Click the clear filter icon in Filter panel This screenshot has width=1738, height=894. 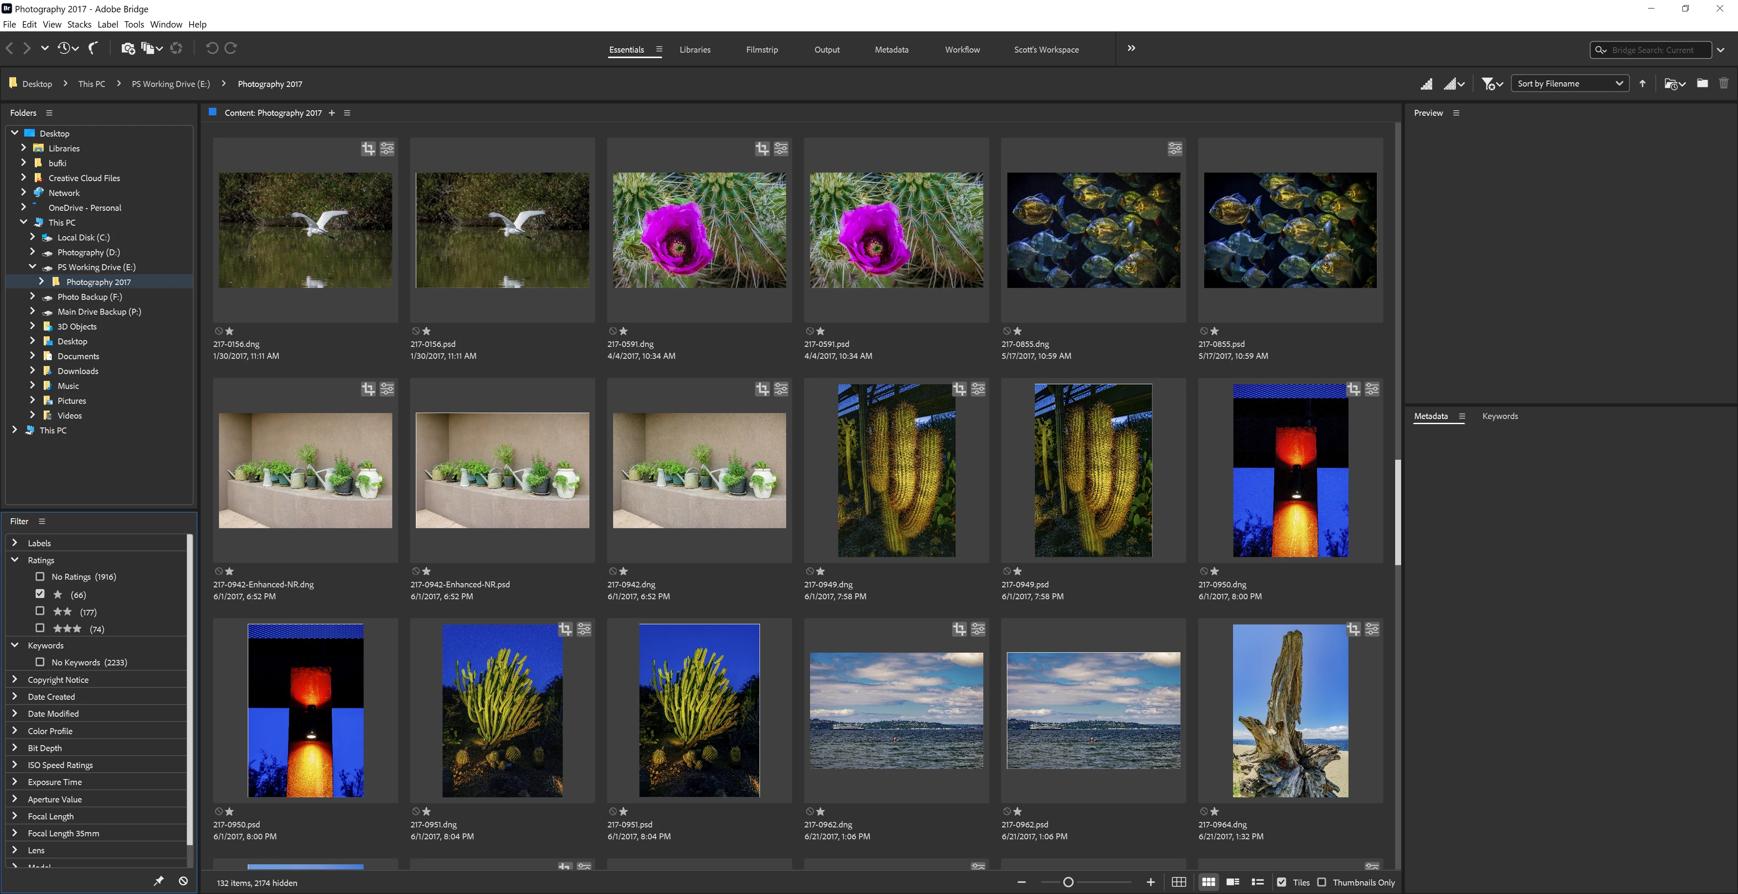coord(183,880)
